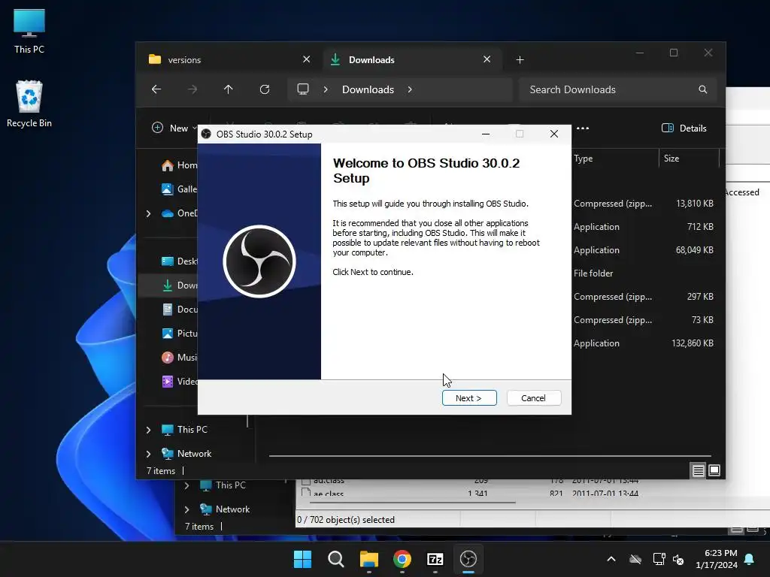770x577 pixels.
Task: Toggle the Details pane
Action: pos(684,128)
